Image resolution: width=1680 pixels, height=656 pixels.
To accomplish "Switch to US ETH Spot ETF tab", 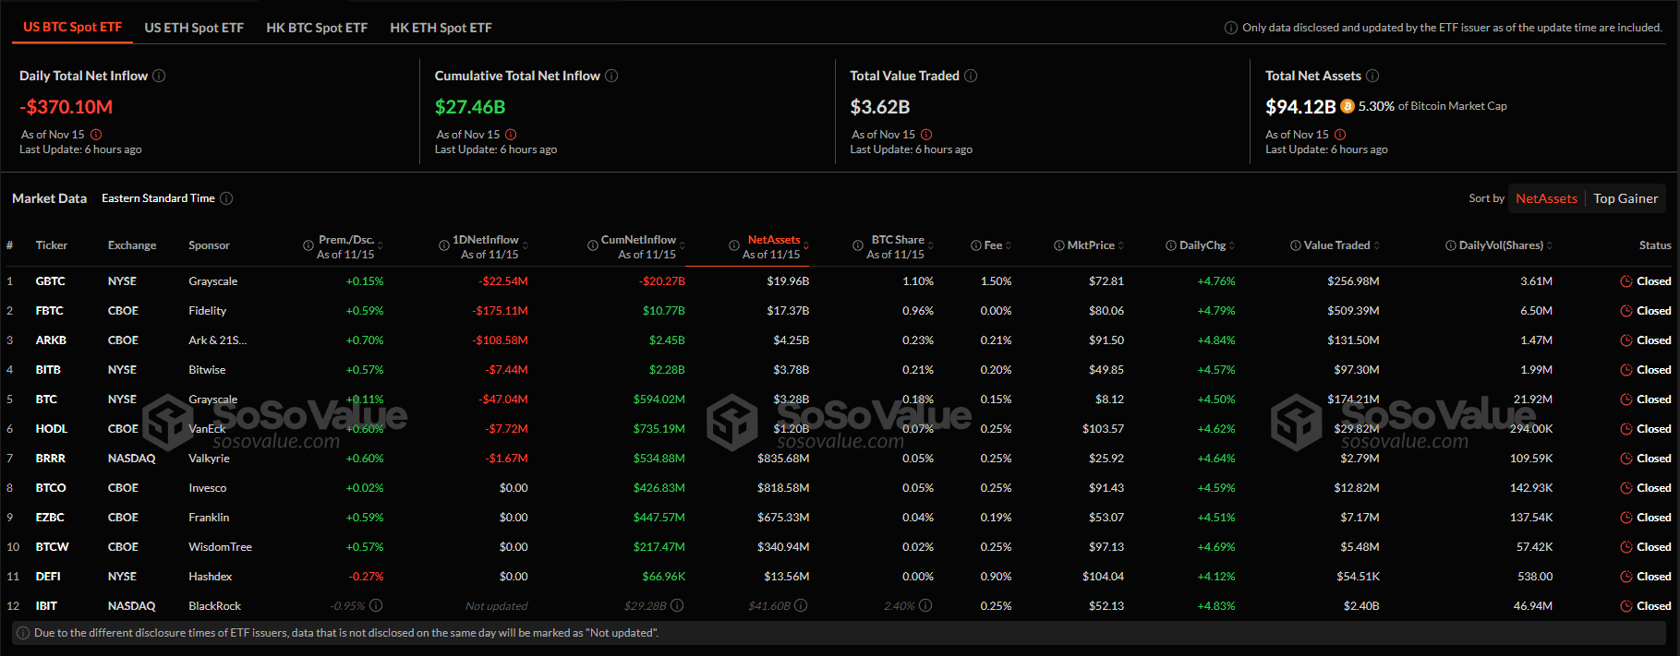I will (x=194, y=28).
